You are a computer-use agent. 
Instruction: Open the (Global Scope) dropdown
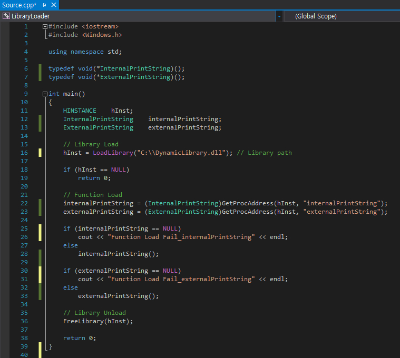pos(342,16)
